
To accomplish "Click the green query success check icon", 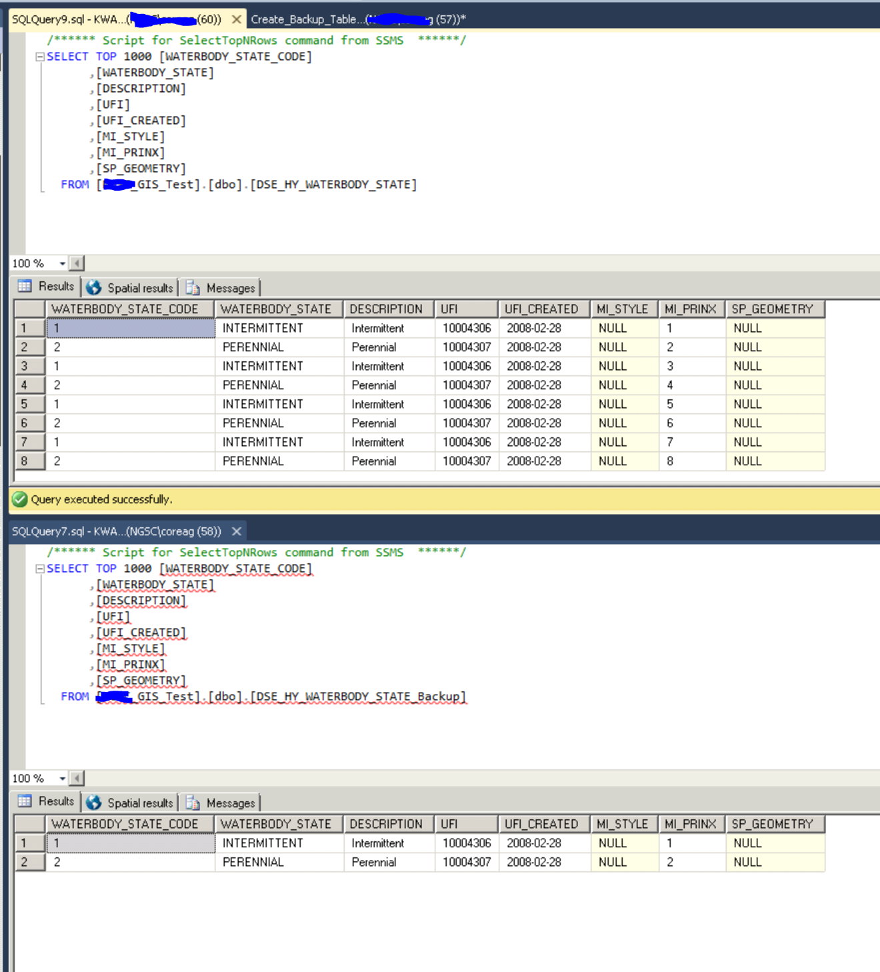I will pyautogui.click(x=20, y=499).
